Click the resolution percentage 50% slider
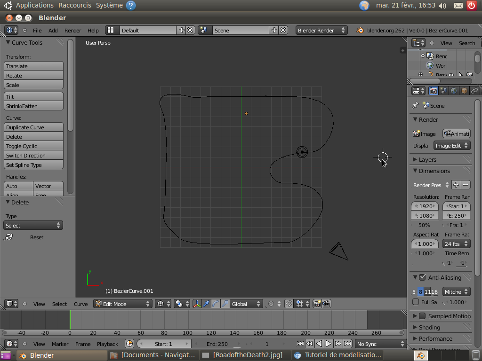Screen dimensions: 482x361 tap(424, 225)
